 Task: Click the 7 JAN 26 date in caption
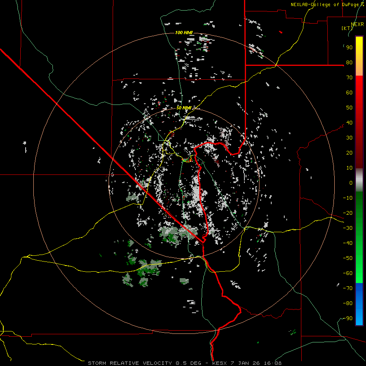coord(246,363)
